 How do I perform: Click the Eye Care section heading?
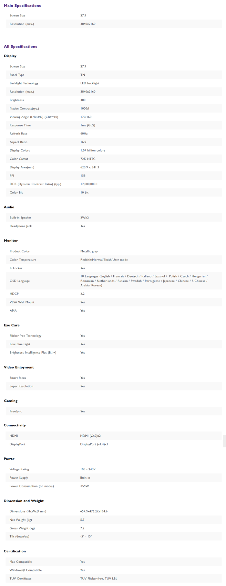[x=12, y=325]
